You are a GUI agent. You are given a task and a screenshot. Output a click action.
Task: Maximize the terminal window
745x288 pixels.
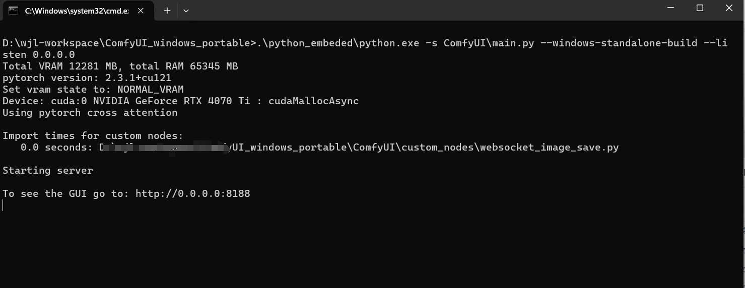click(700, 8)
